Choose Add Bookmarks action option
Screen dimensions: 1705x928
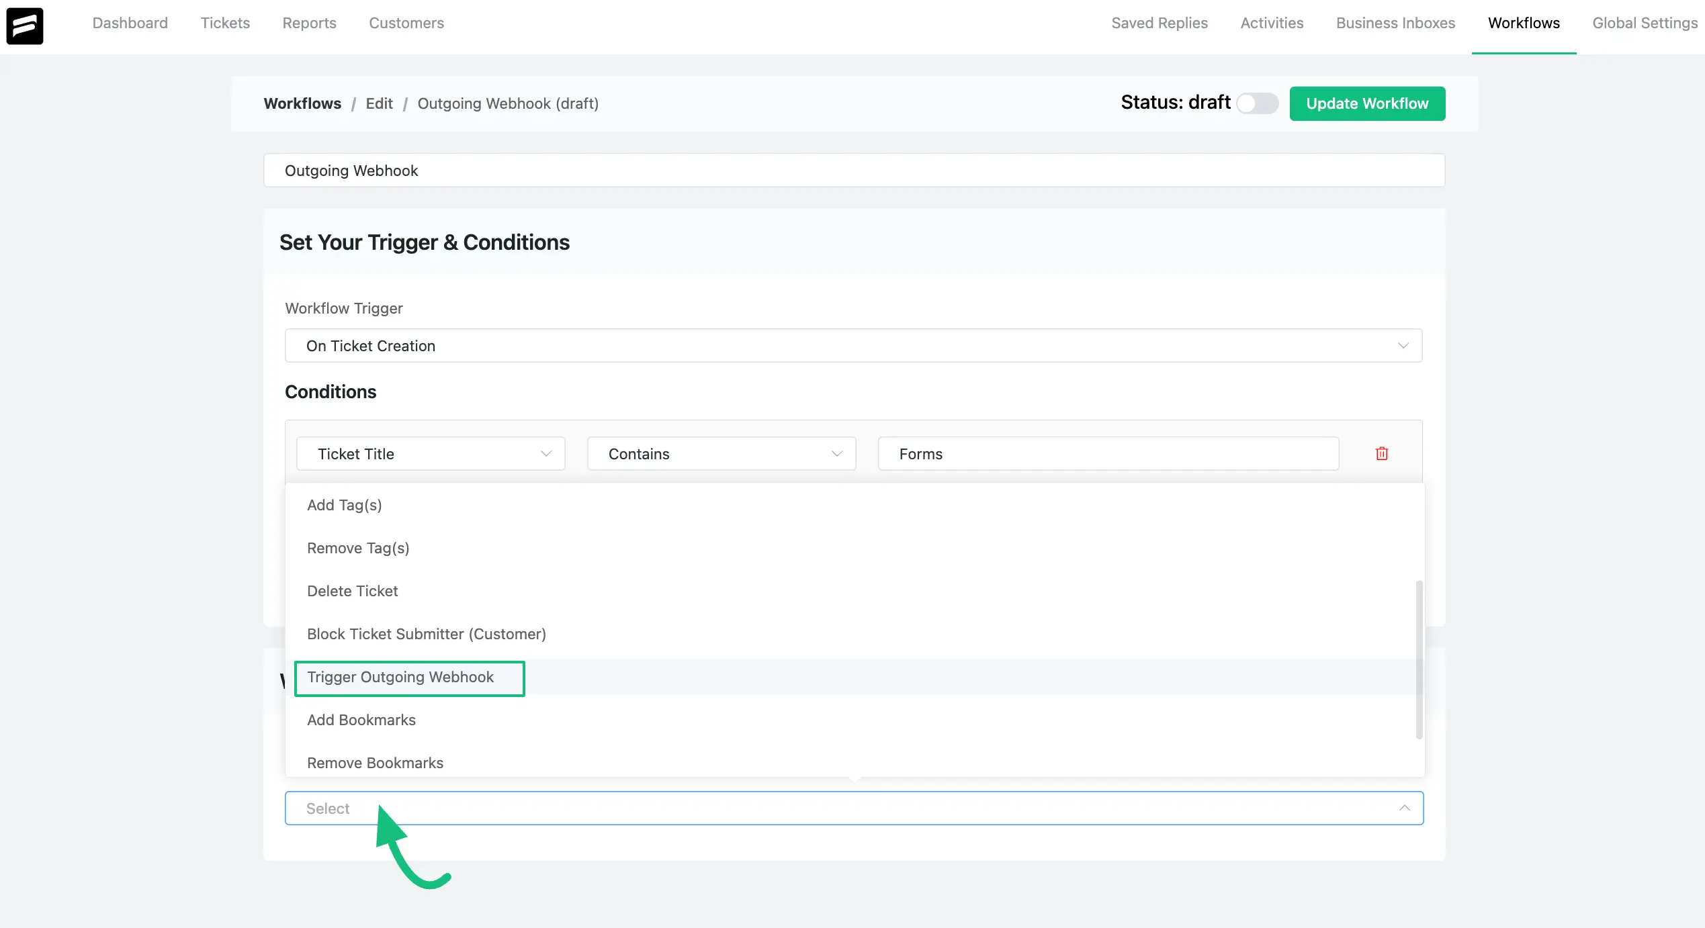coord(855,720)
